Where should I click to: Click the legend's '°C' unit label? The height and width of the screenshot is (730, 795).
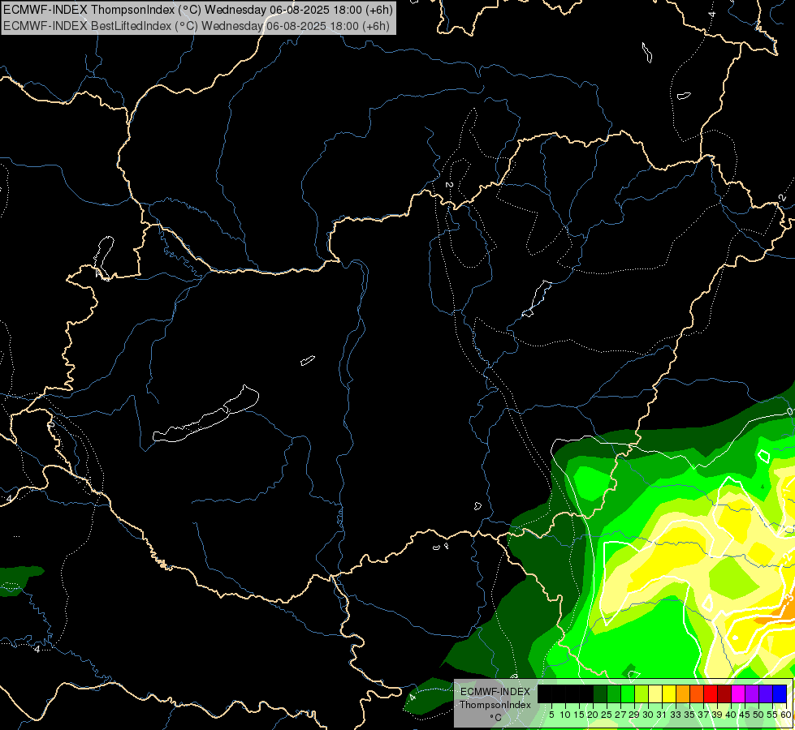(x=495, y=717)
